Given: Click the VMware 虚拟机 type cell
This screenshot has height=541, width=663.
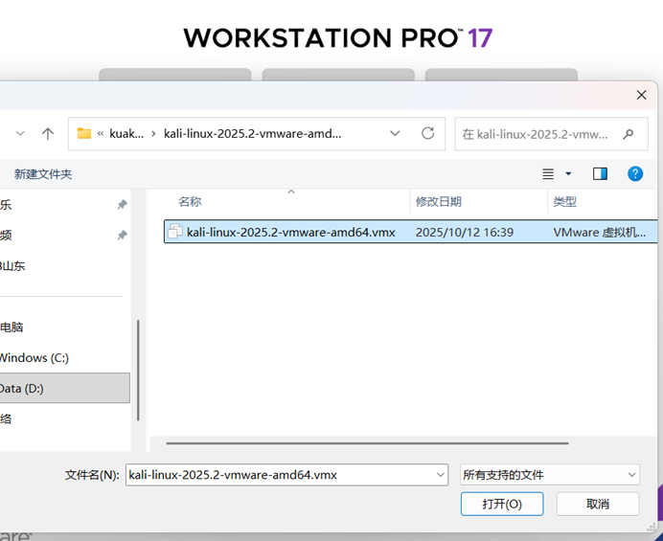Looking at the screenshot, I should click(x=599, y=232).
